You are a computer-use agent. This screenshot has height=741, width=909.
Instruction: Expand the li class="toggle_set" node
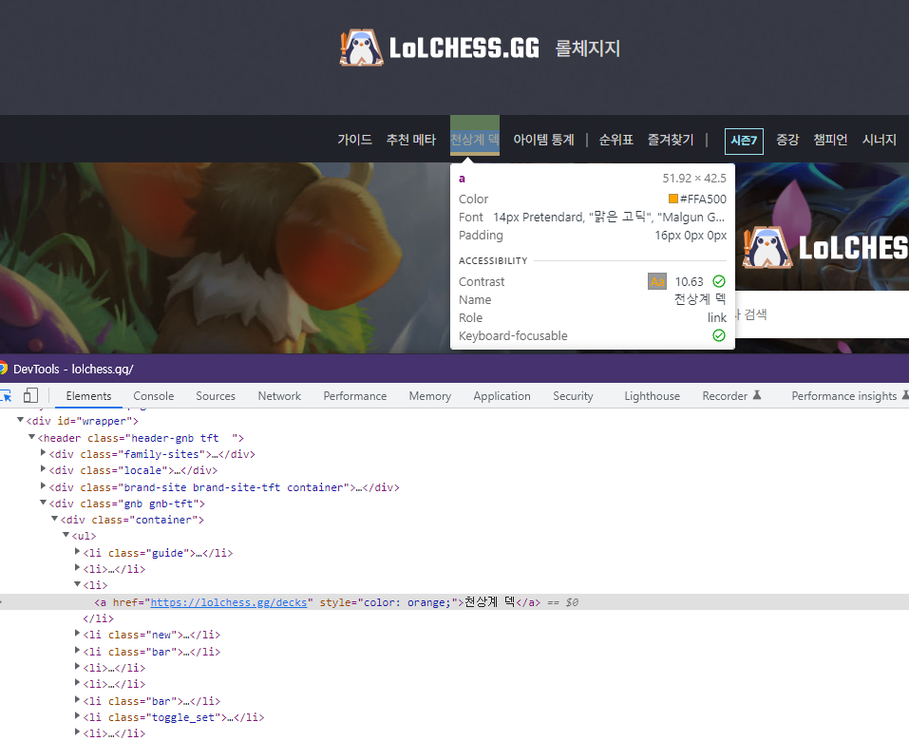(77, 716)
